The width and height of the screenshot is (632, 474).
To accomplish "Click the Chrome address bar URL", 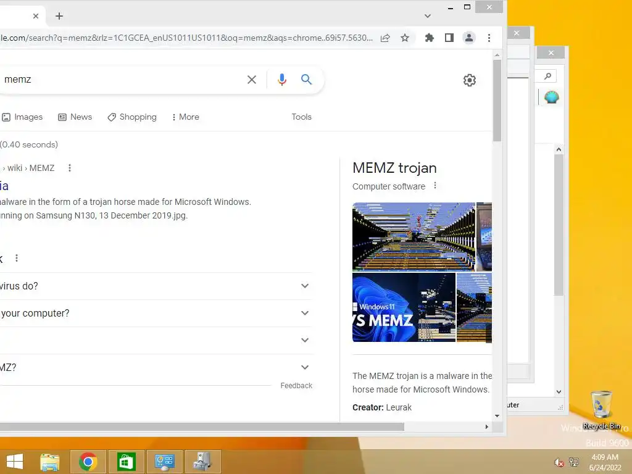I will pyautogui.click(x=186, y=38).
